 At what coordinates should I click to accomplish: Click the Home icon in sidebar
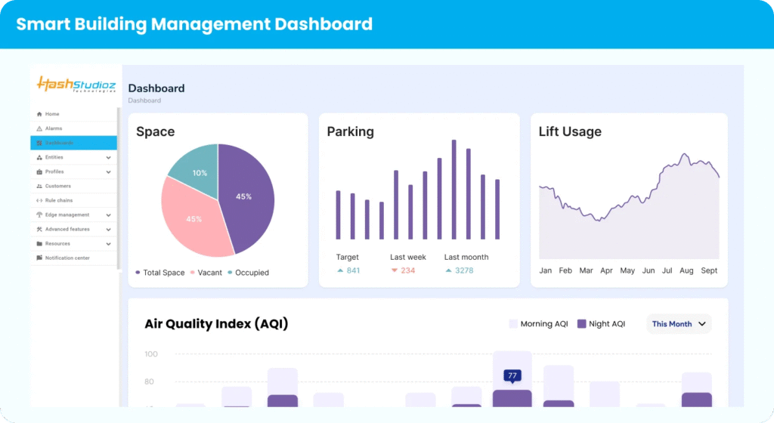[x=39, y=114]
